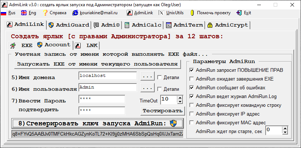Click the shield icon on the AdmiGuard tab

(x=51, y=25)
